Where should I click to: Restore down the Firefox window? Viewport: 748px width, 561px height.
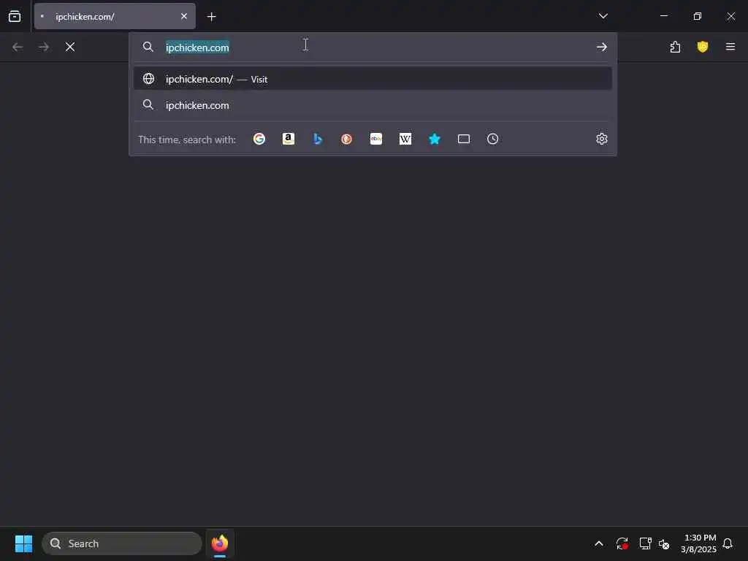click(x=698, y=16)
